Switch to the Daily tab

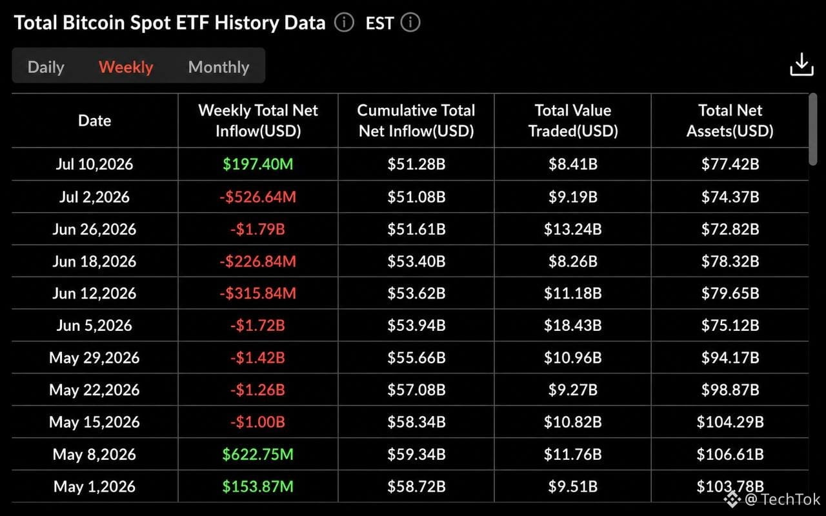coord(46,67)
